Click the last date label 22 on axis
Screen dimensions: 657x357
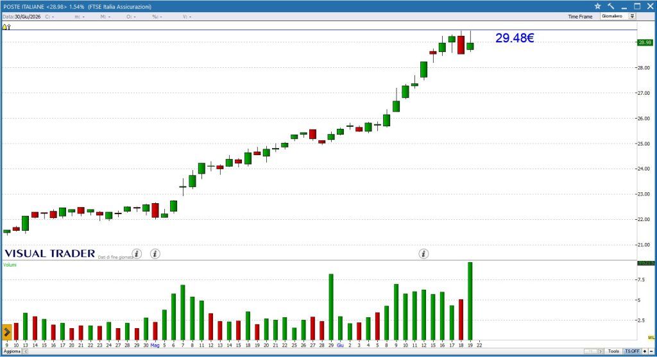(x=479, y=345)
